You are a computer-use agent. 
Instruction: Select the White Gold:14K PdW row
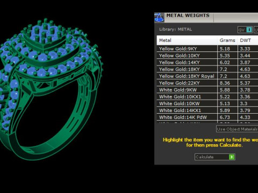click(207, 117)
